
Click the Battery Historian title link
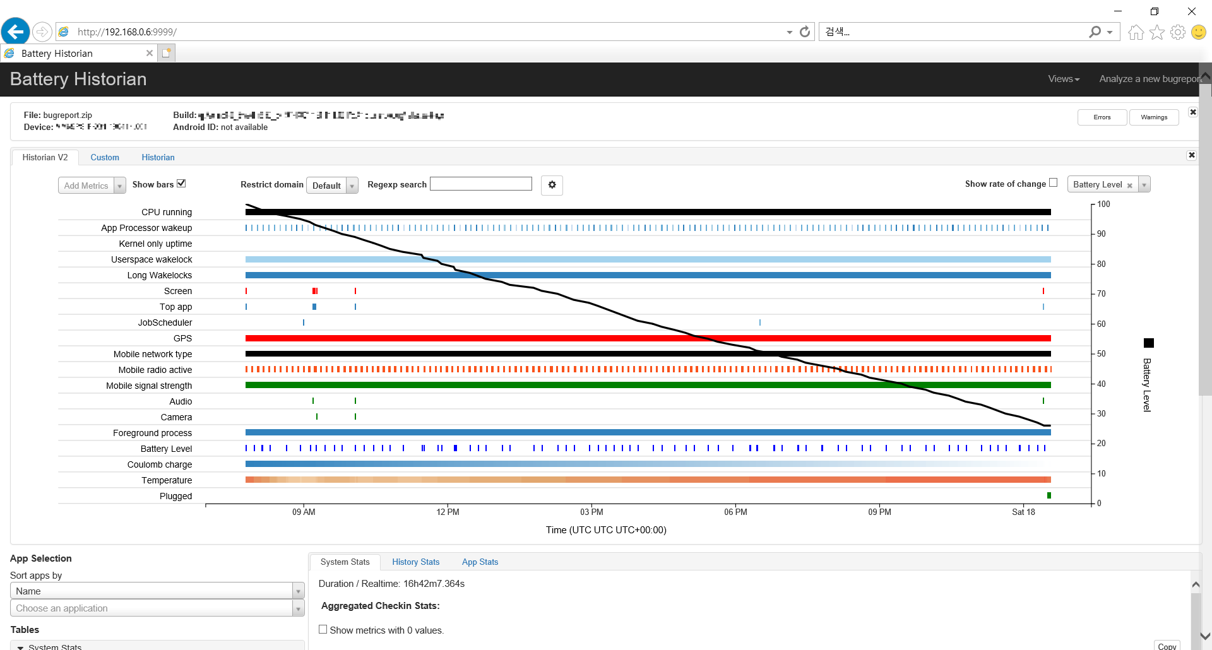click(78, 79)
